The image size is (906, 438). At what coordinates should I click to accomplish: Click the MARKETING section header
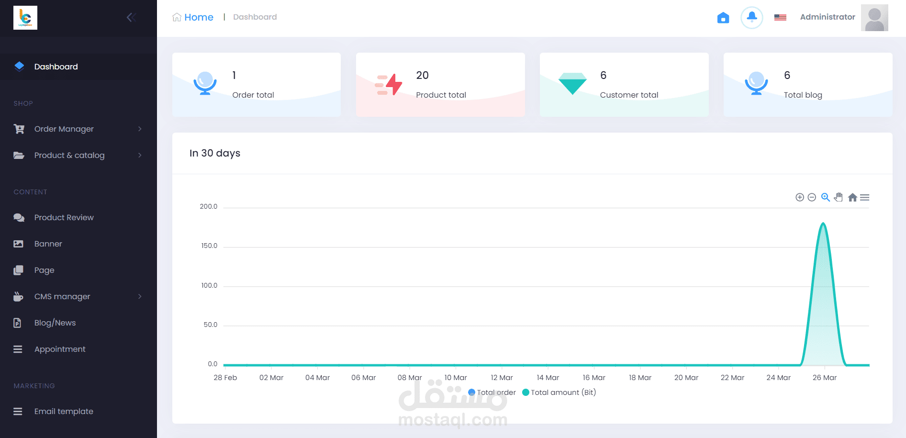point(34,386)
